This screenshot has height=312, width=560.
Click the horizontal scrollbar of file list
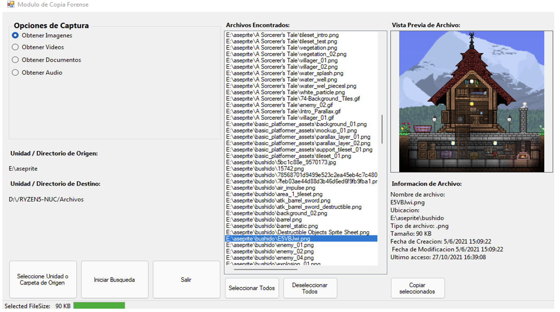(265, 270)
